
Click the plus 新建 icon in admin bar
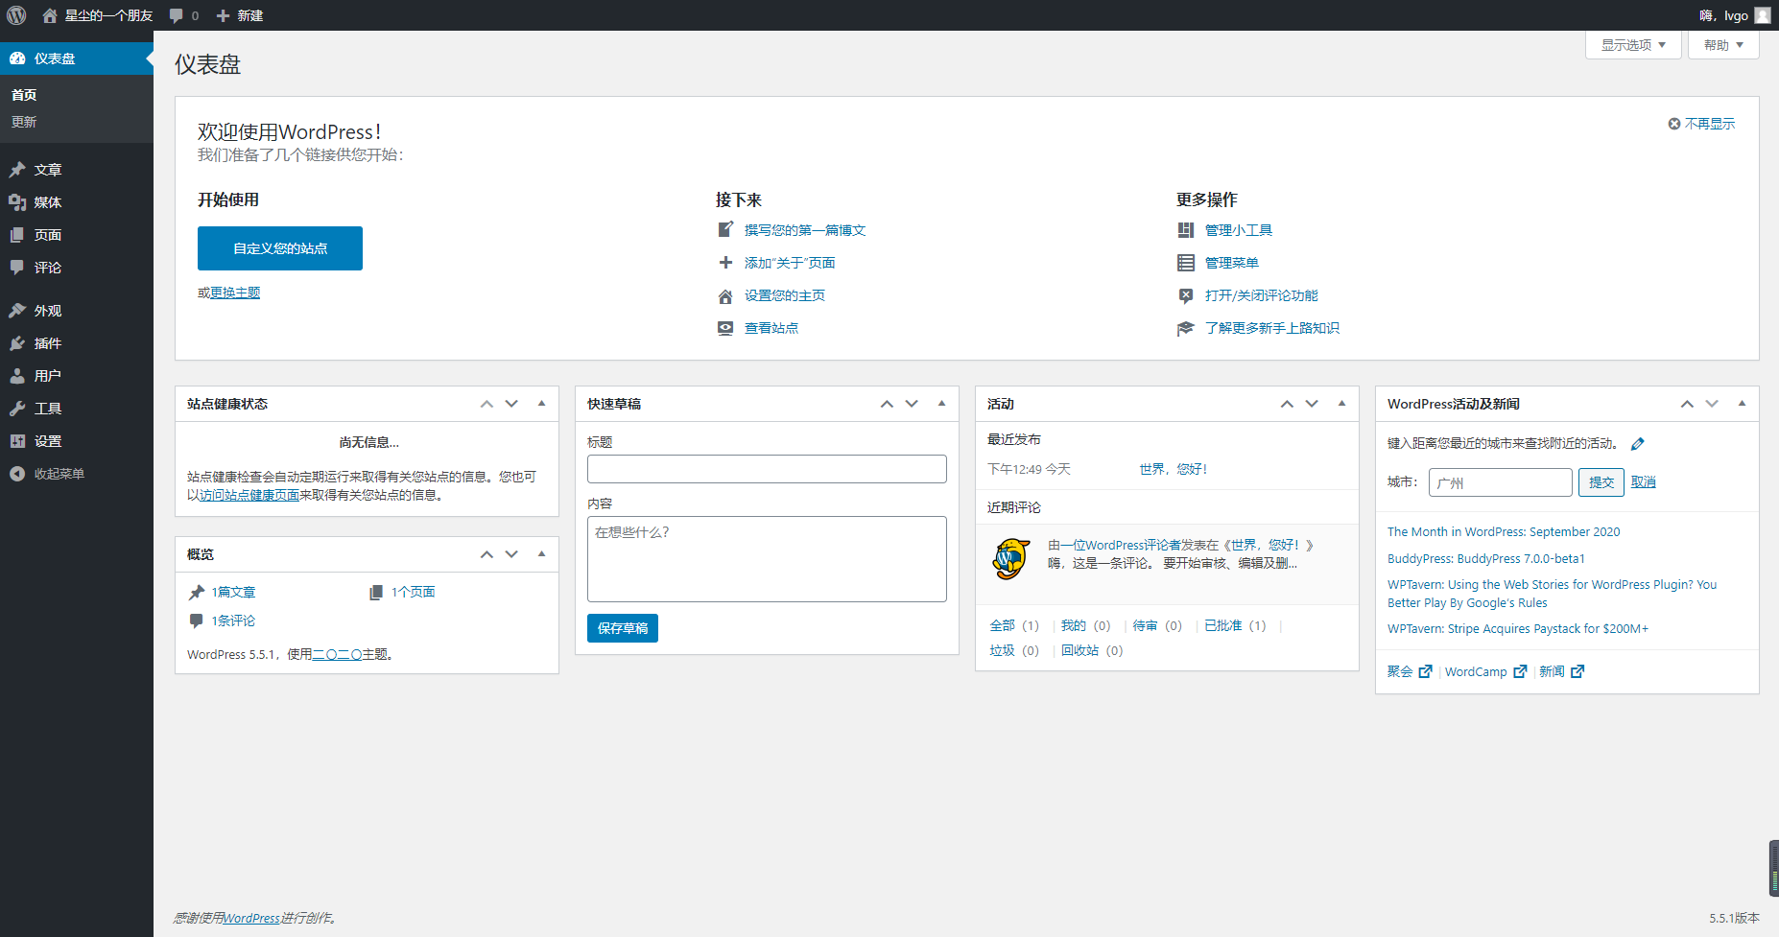click(x=223, y=15)
